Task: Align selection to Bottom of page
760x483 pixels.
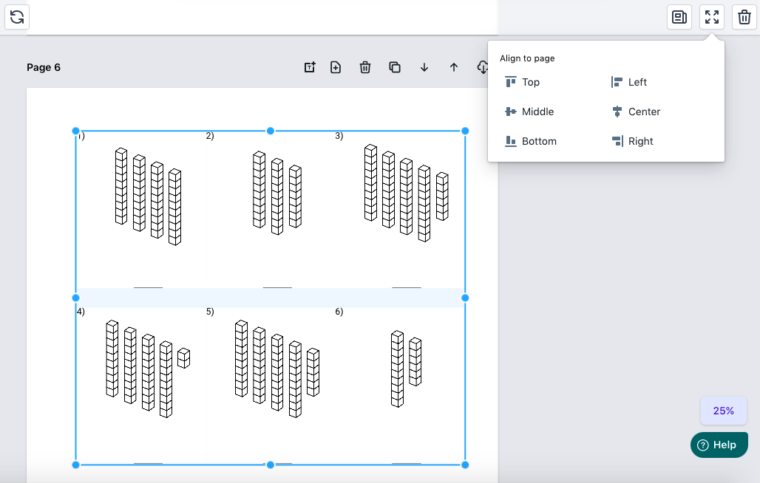Action: point(531,141)
